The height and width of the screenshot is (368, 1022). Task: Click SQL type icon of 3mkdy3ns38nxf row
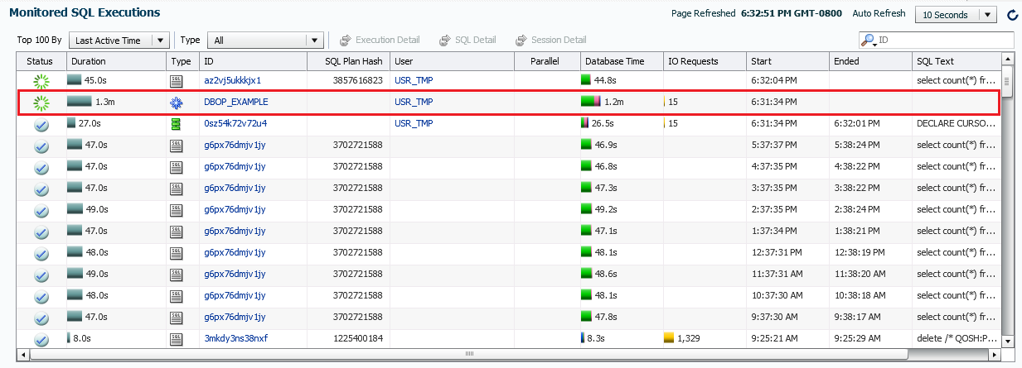click(176, 339)
